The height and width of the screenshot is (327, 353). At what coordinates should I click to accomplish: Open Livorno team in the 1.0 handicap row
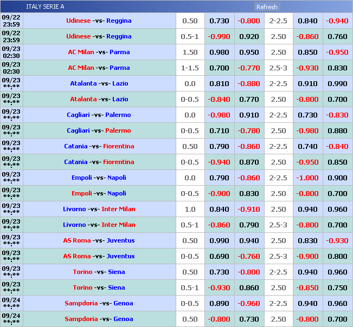(74, 210)
